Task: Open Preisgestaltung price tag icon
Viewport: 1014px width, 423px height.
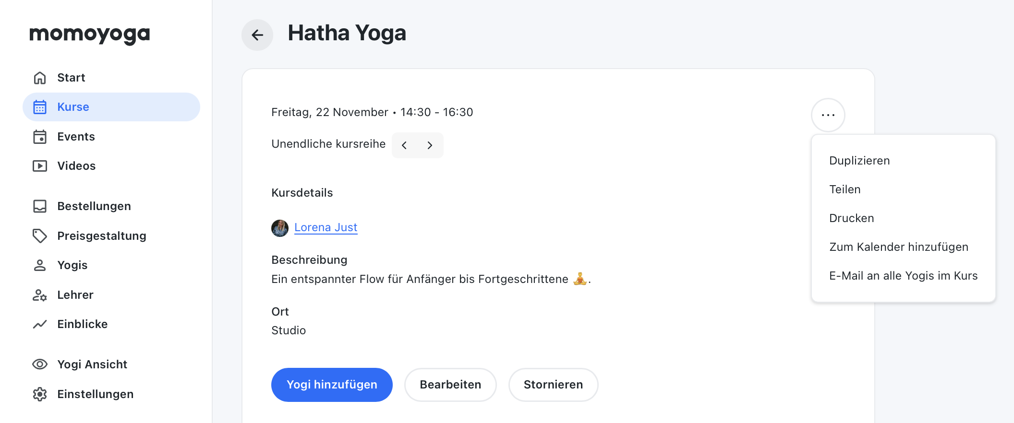Action: [x=40, y=236]
